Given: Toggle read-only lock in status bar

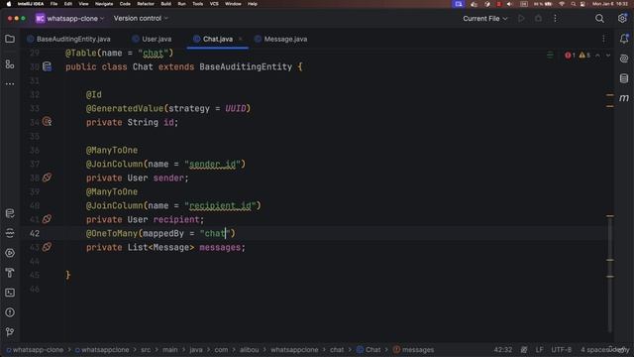Looking at the screenshot, I should (x=524, y=349).
